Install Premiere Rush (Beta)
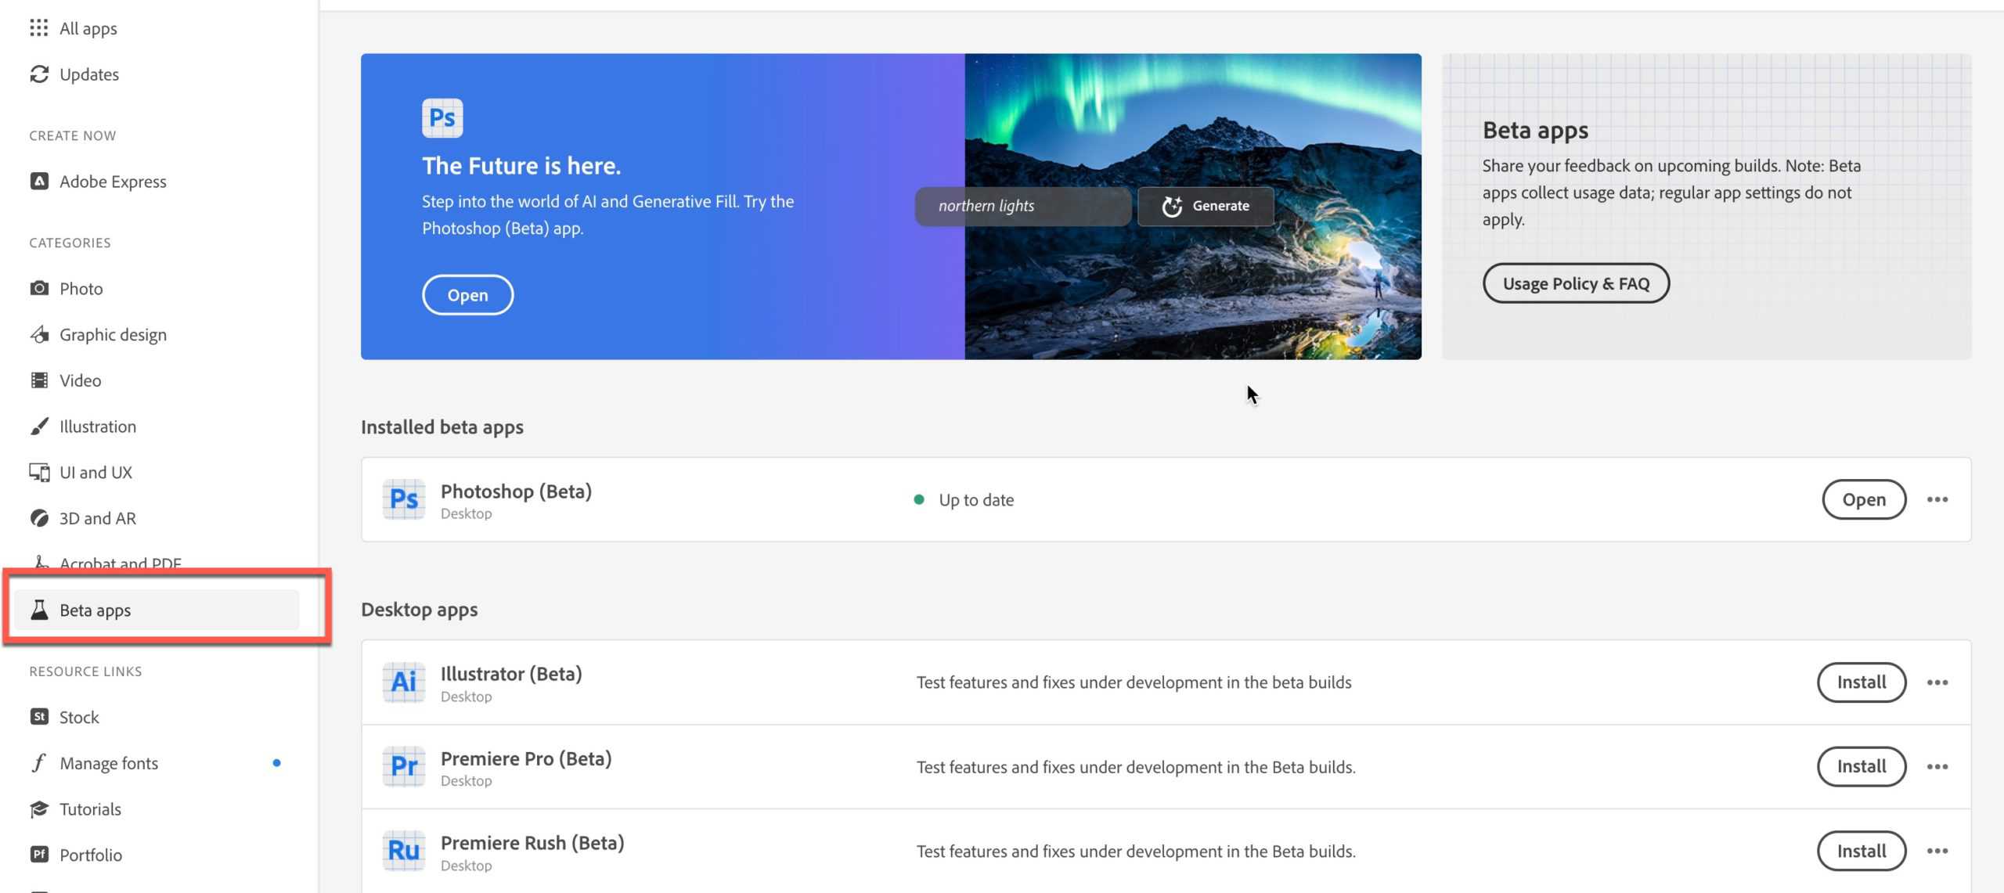This screenshot has width=2004, height=893. click(1862, 852)
